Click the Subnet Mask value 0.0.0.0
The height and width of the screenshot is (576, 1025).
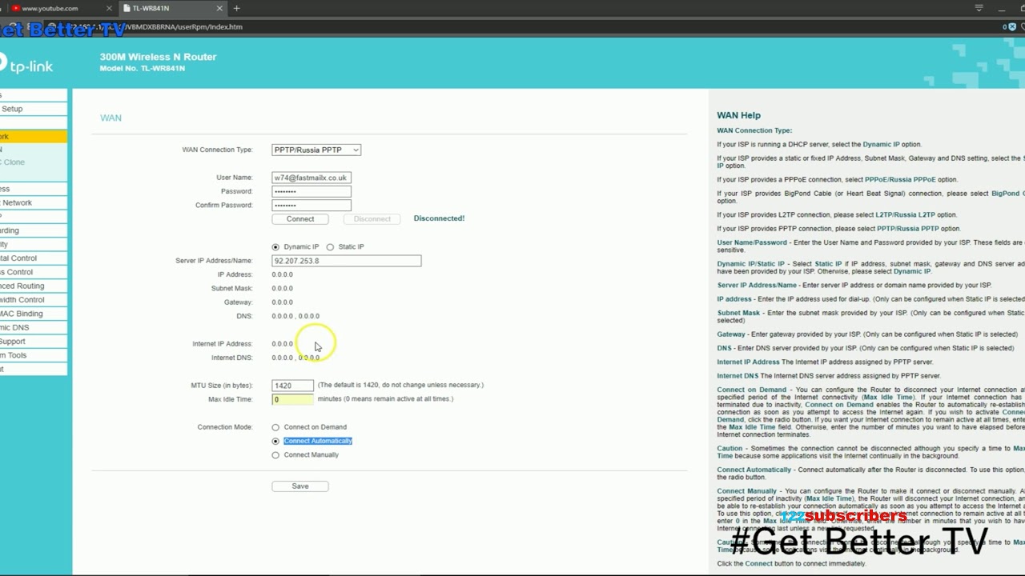[282, 289]
